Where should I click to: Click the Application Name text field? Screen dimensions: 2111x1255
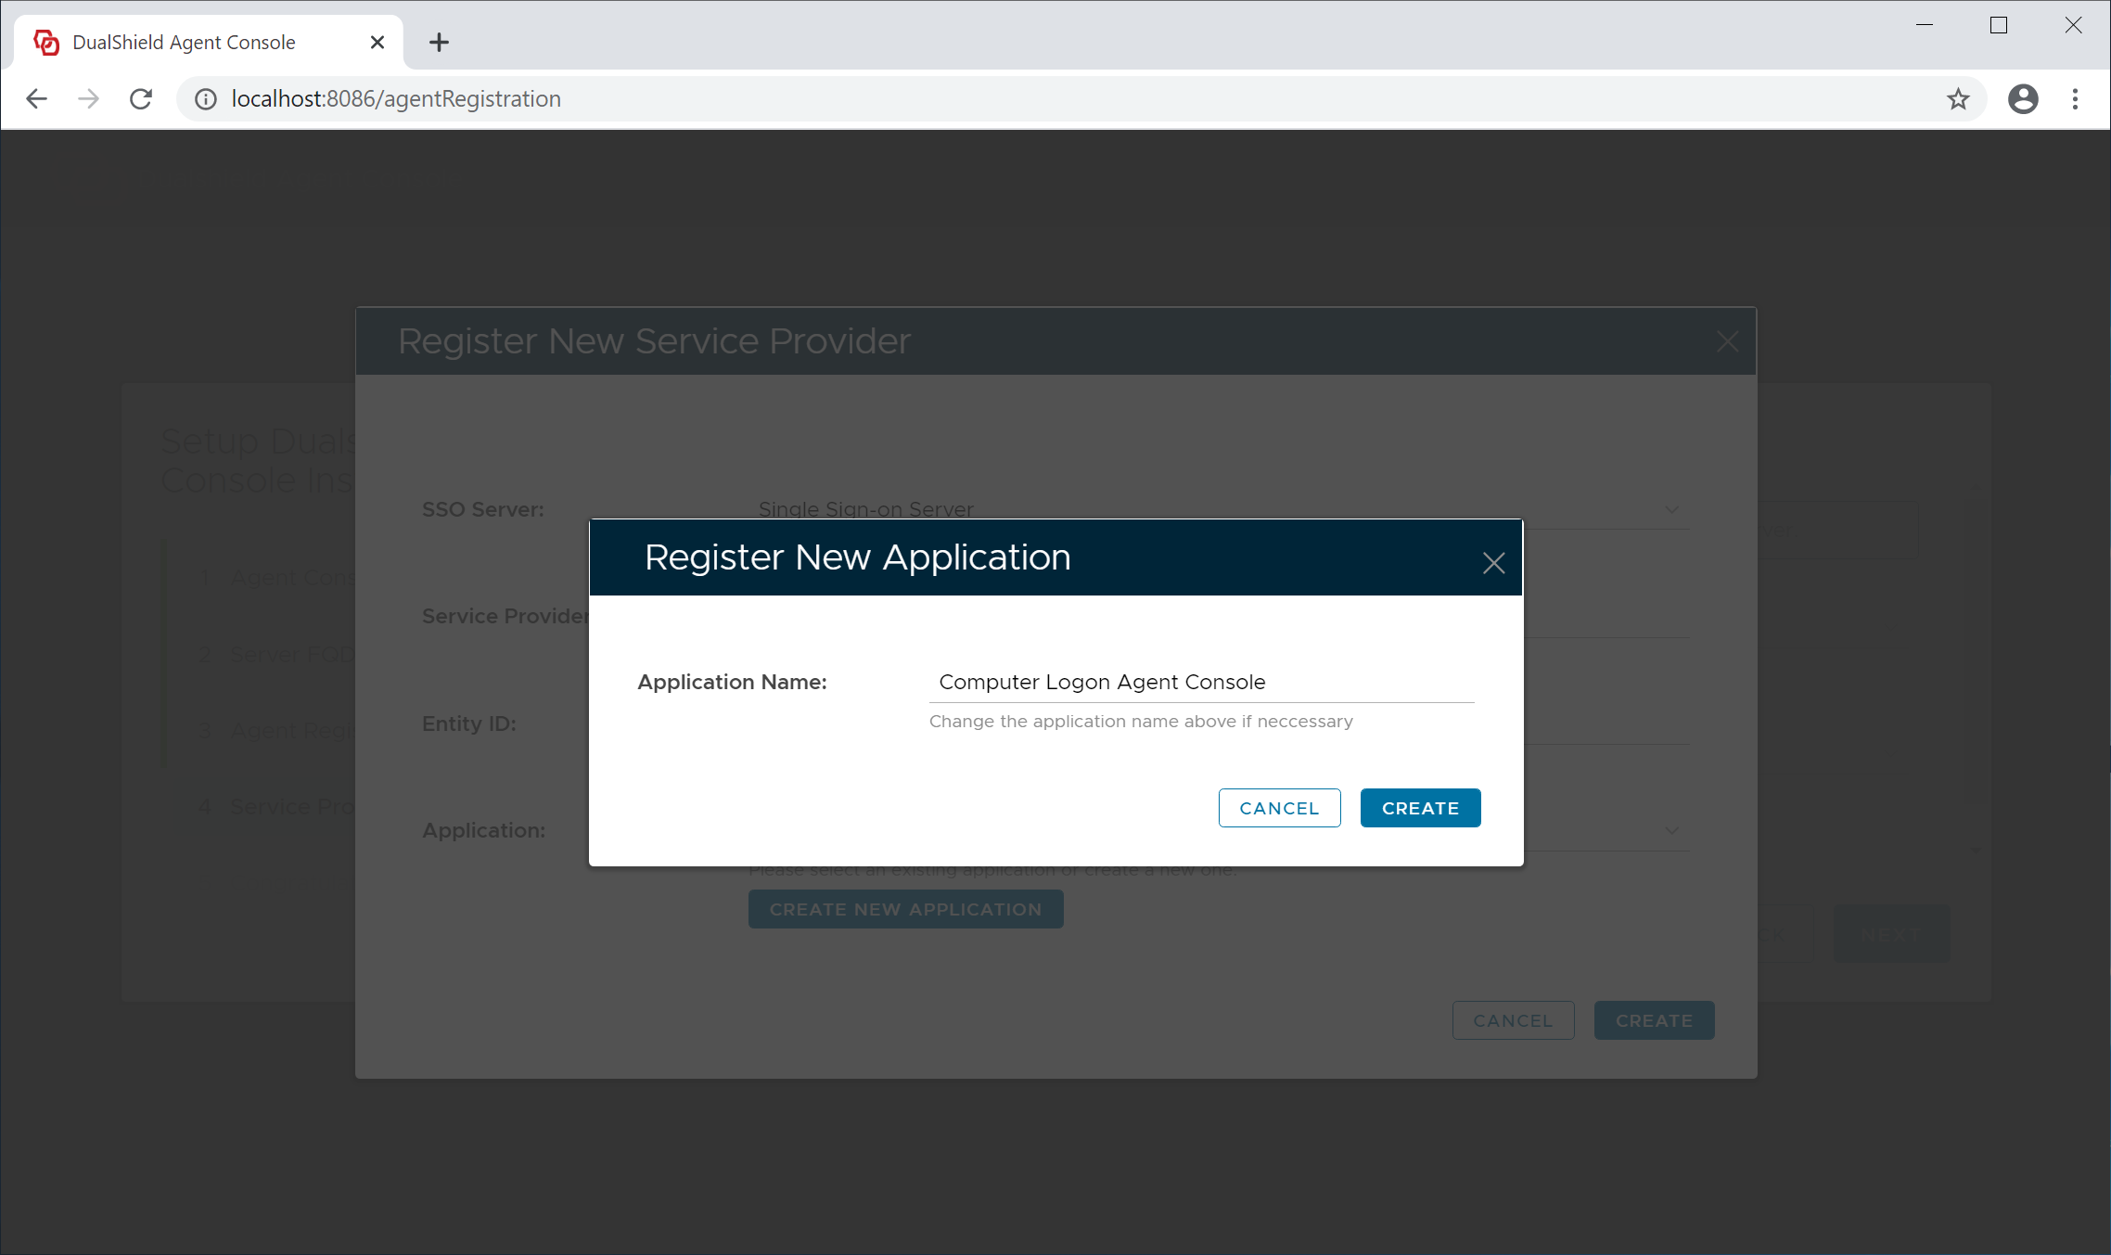pyautogui.click(x=1201, y=682)
